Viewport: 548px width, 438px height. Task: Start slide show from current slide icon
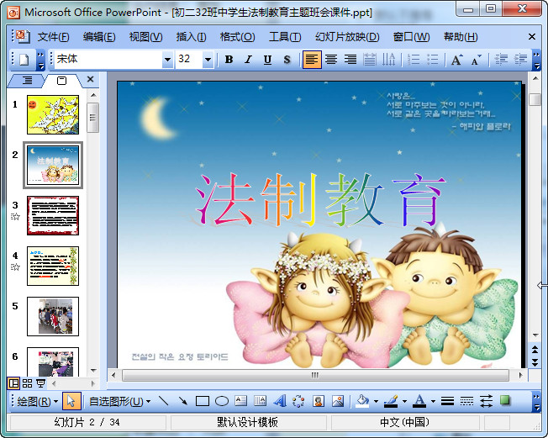[41, 383]
